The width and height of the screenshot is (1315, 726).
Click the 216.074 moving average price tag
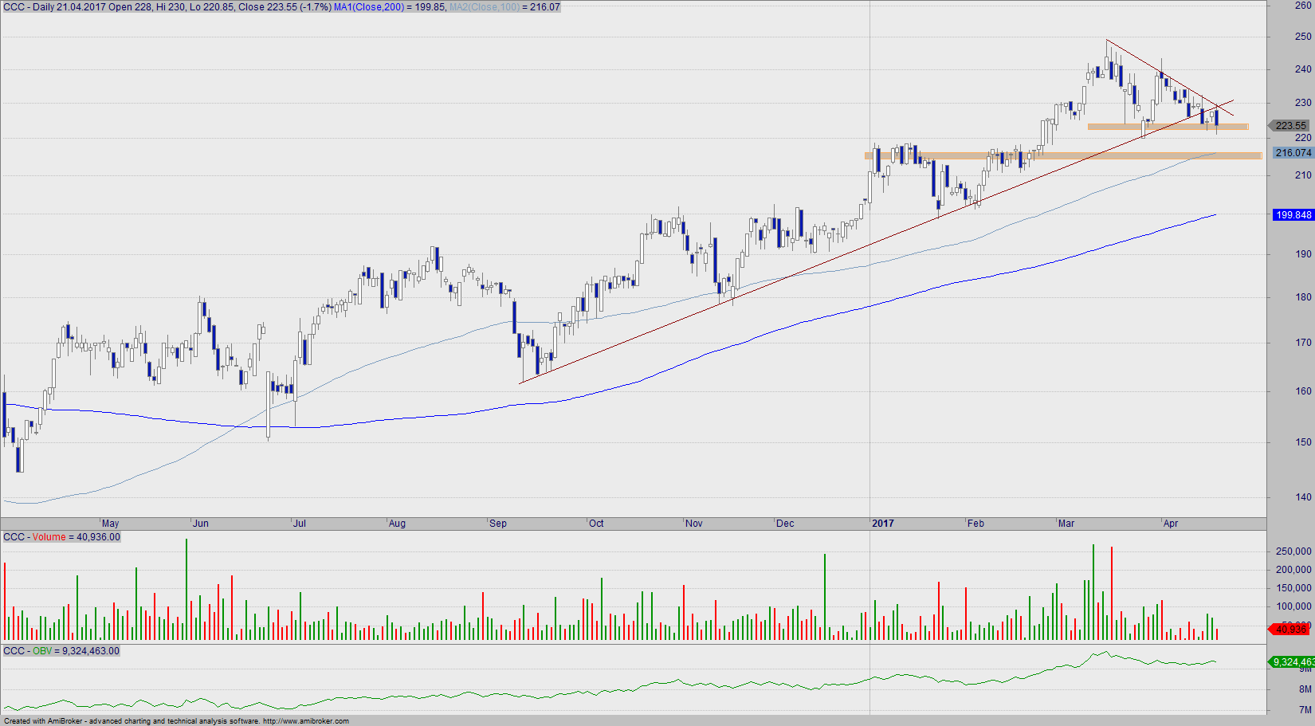[1293, 153]
